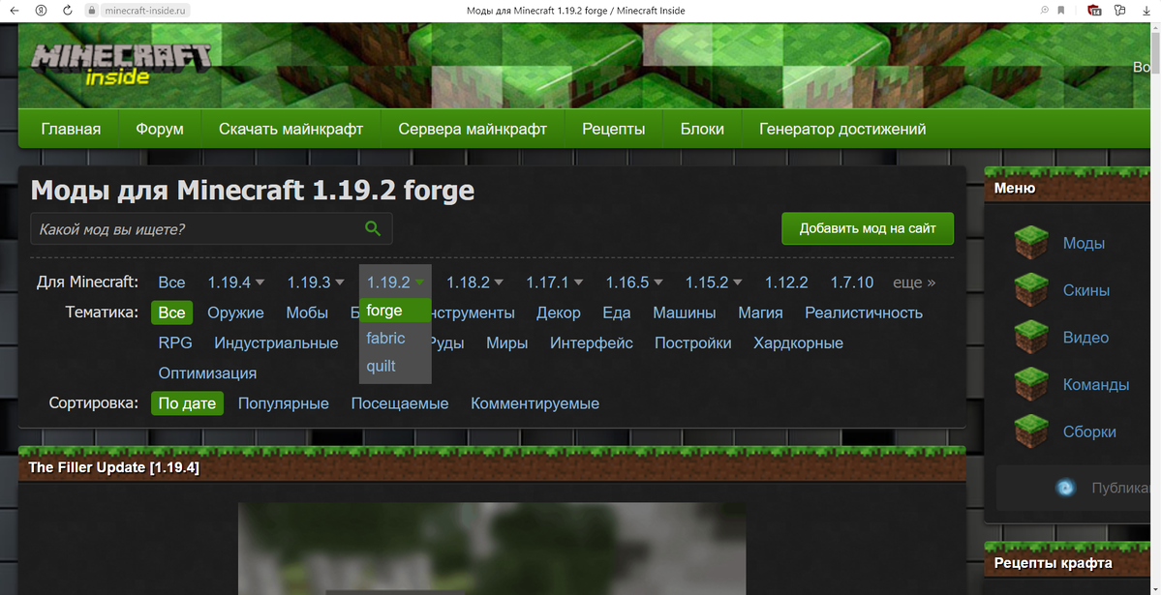Filter by the Реалистичность theme
The height and width of the screenshot is (595, 1162).
864,312
